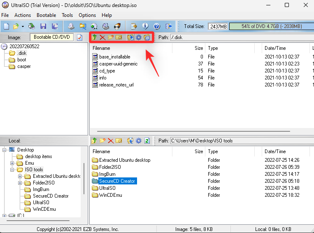Click the notepad icon in main toolbar

134,26
